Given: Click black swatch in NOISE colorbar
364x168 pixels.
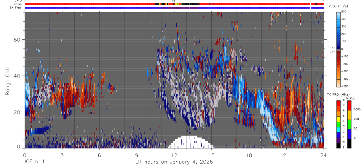Looking at the screenshot, I should (349, 143).
